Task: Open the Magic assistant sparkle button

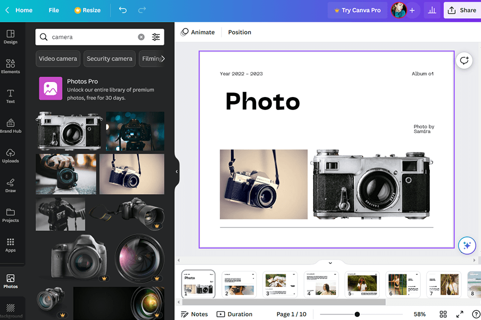Action: pyautogui.click(x=467, y=245)
